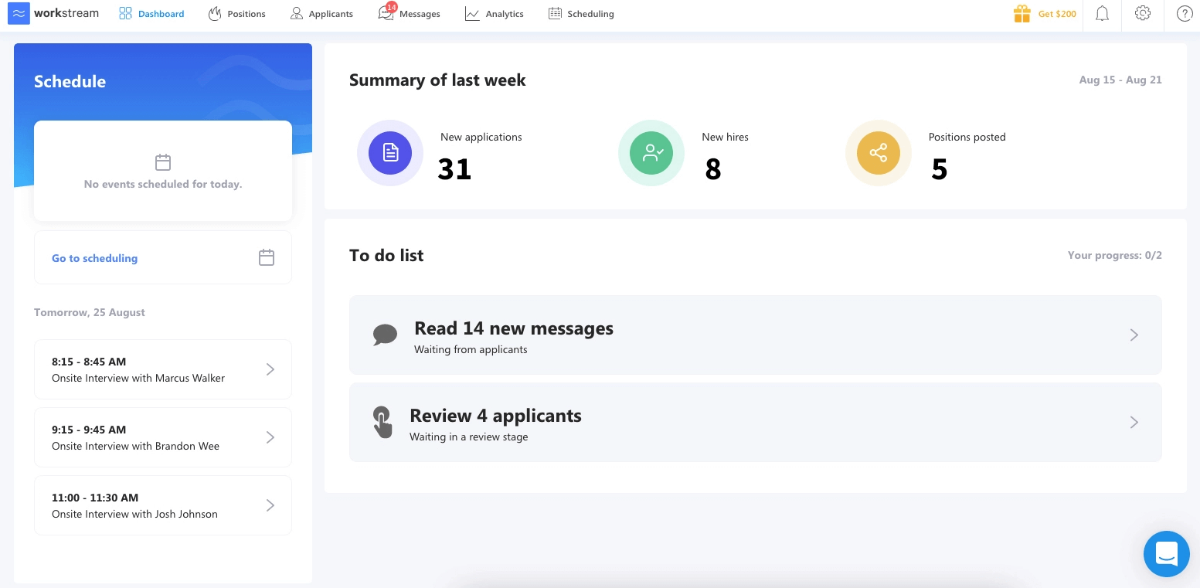The width and height of the screenshot is (1200, 588).
Task: Expand the Josh Johnson interview chevron
Action: [x=270, y=505]
